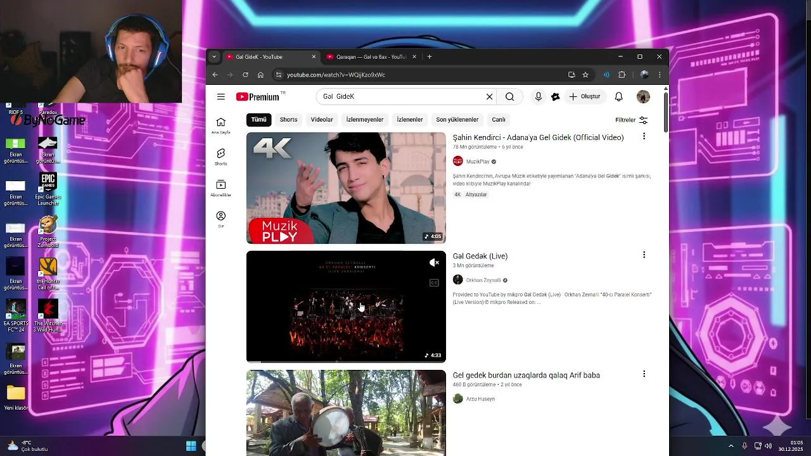Image resolution: width=811 pixels, height=456 pixels.
Task: Select the Shorts filter chip
Action: click(x=288, y=120)
